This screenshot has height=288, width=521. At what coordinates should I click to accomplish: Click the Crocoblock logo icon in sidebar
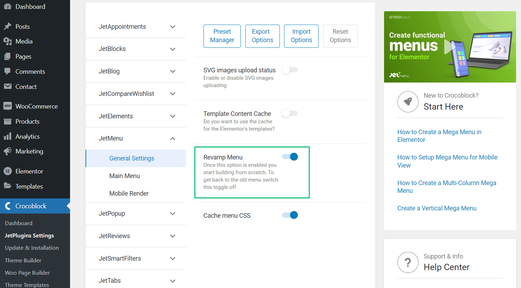pos(7,206)
